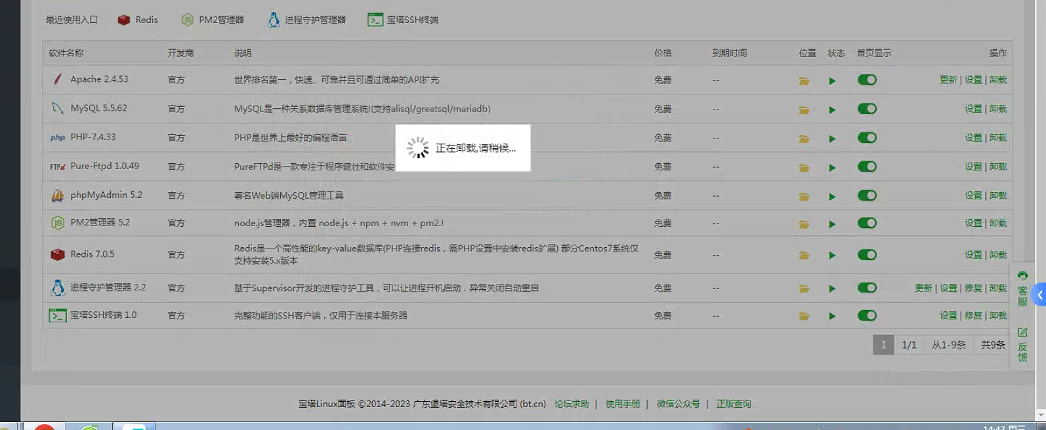Click the 软件名称 column header

click(x=66, y=53)
